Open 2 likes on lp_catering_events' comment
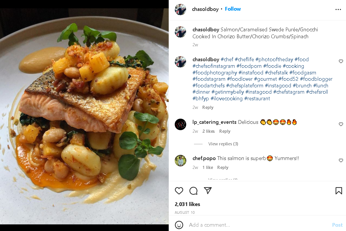Viewport: 346px width, 231px height. tap(208, 131)
